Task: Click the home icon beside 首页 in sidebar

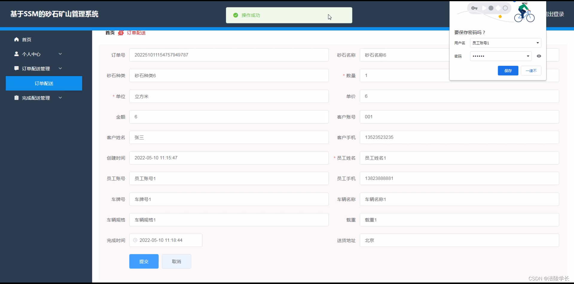Action: click(16, 39)
